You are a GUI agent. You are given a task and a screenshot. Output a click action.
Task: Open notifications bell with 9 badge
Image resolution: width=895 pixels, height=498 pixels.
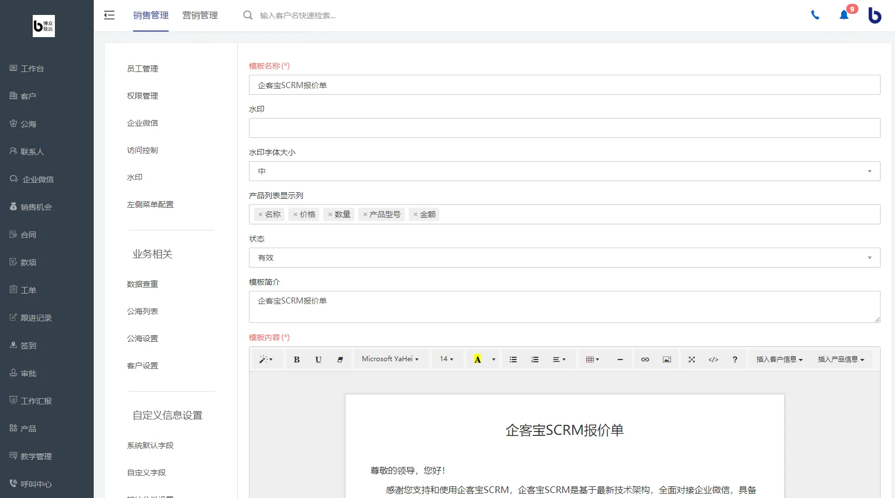[845, 15]
